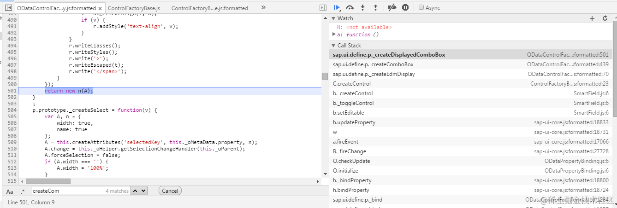Click the search field containing createCom

tap(81, 191)
